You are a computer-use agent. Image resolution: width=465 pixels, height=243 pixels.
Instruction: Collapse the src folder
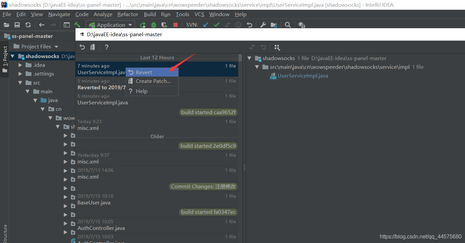[20, 83]
